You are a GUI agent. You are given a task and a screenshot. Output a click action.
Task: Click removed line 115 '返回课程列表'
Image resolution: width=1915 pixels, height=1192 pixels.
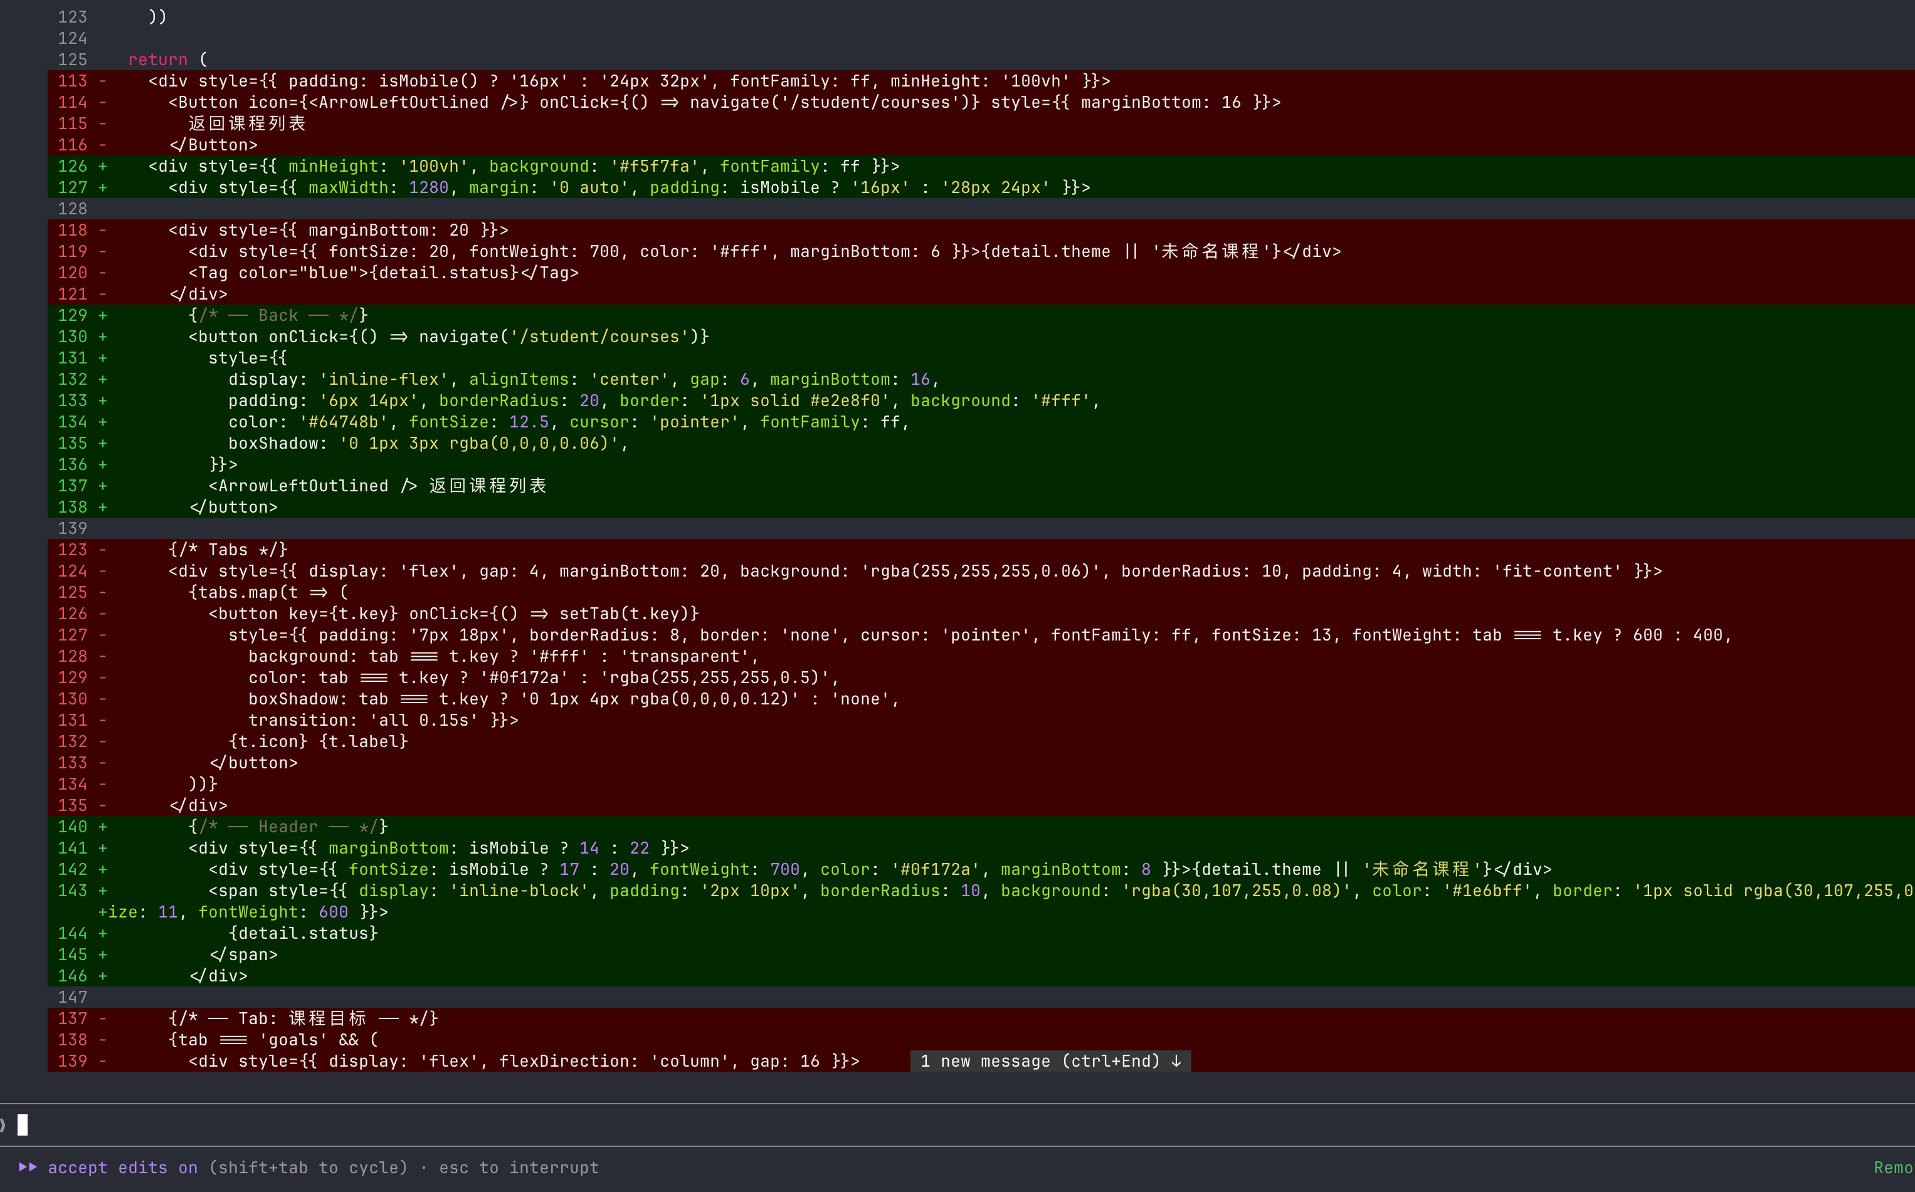coord(981,123)
